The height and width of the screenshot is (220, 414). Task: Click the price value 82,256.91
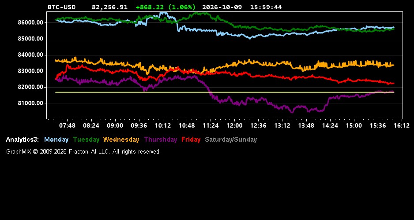click(109, 7)
